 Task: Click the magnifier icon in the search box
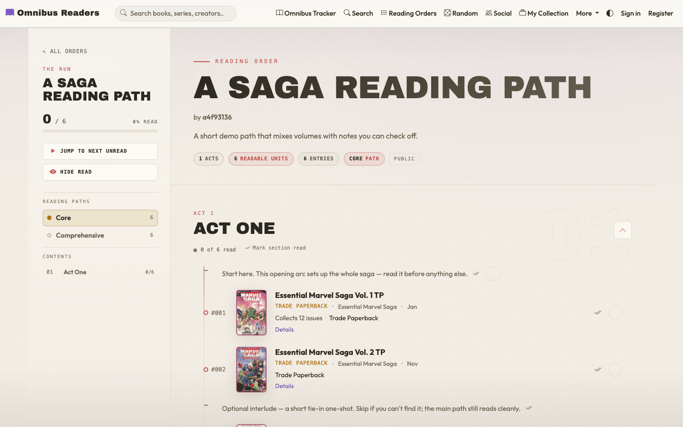point(123,13)
